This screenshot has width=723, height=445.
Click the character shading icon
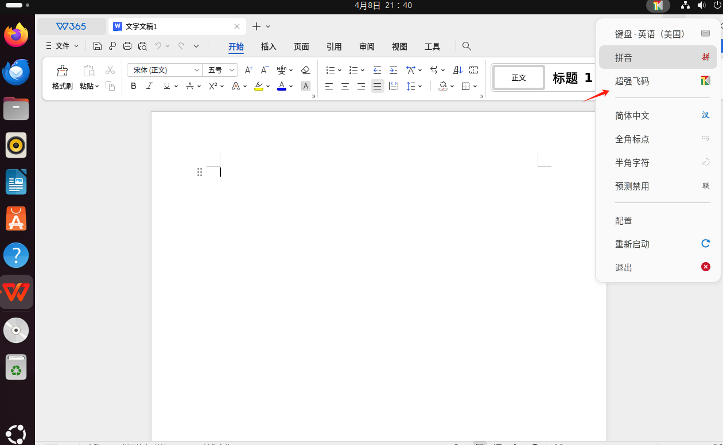[306, 86]
